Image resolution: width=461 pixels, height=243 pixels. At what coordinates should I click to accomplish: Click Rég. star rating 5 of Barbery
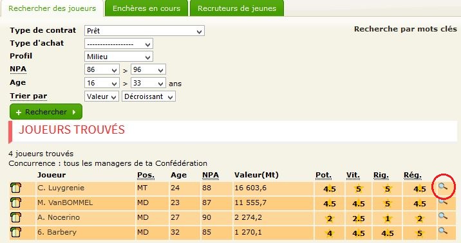click(420, 233)
